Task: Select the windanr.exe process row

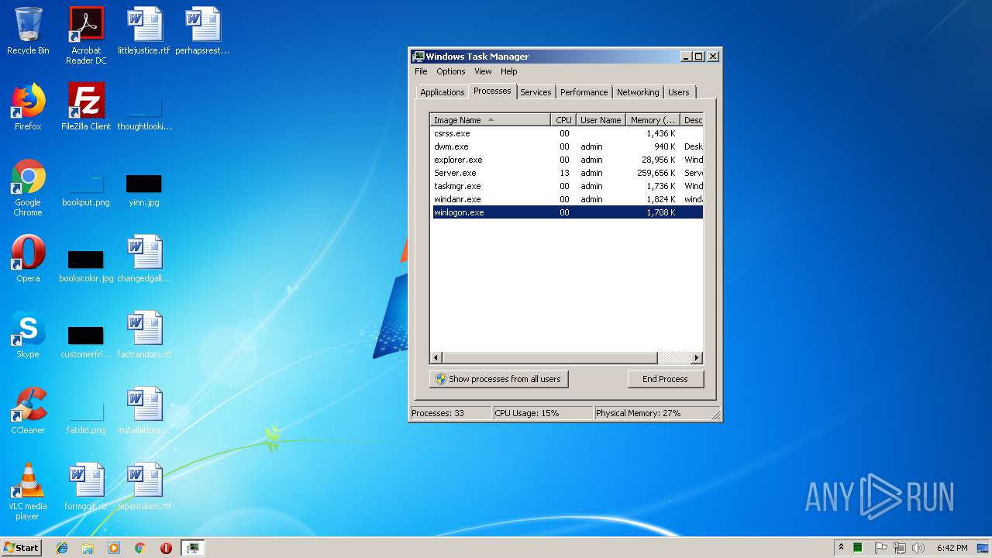Action: tap(567, 199)
